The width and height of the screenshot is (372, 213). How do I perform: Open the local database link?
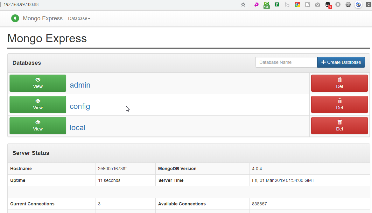pos(77,128)
